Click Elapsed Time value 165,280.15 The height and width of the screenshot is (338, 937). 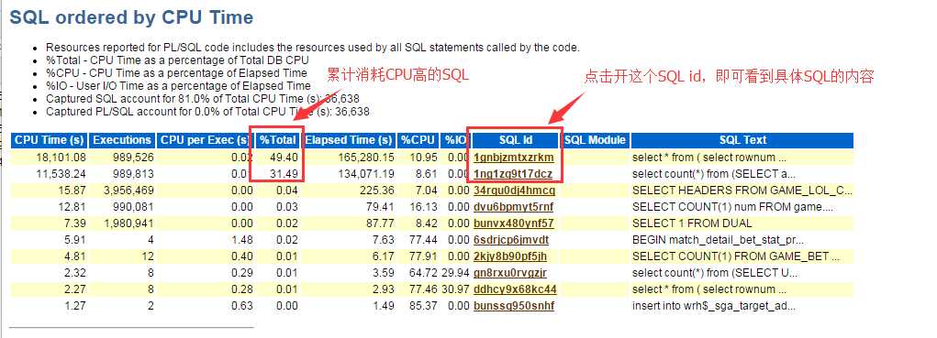coord(366,158)
